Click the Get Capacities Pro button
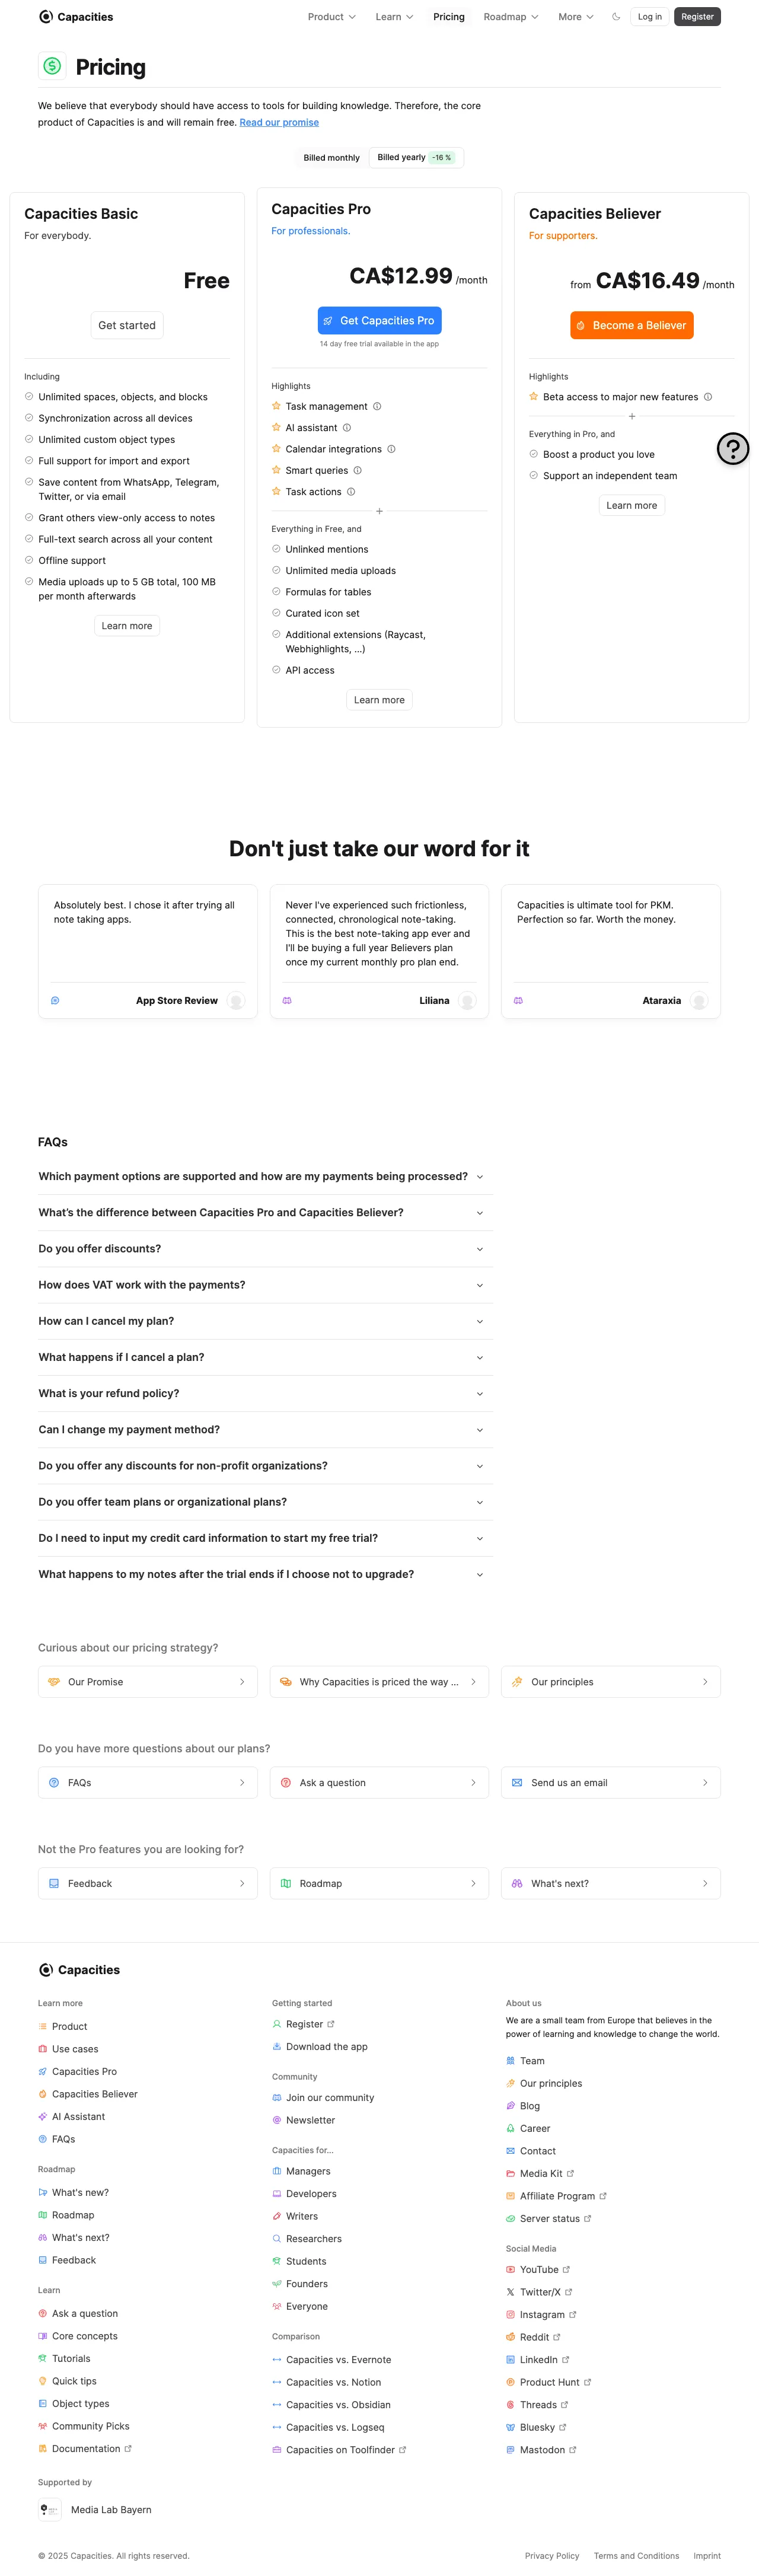Screen dimensions: 759x2576 coord(379,321)
